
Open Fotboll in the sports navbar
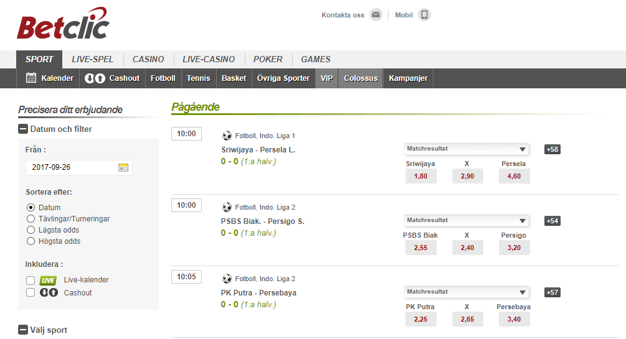(163, 78)
